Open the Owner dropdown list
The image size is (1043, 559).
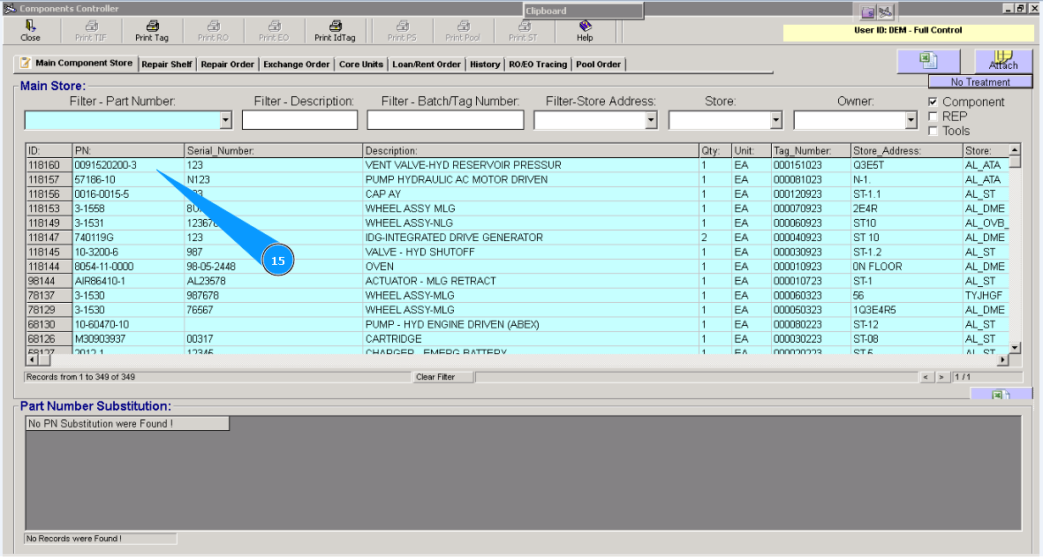coord(911,118)
